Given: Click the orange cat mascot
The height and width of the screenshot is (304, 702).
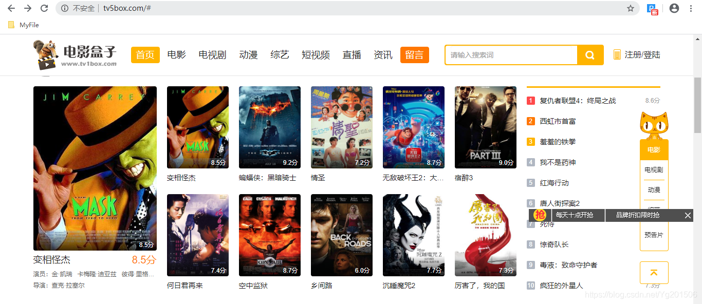Looking at the screenshot, I should 654,125.
